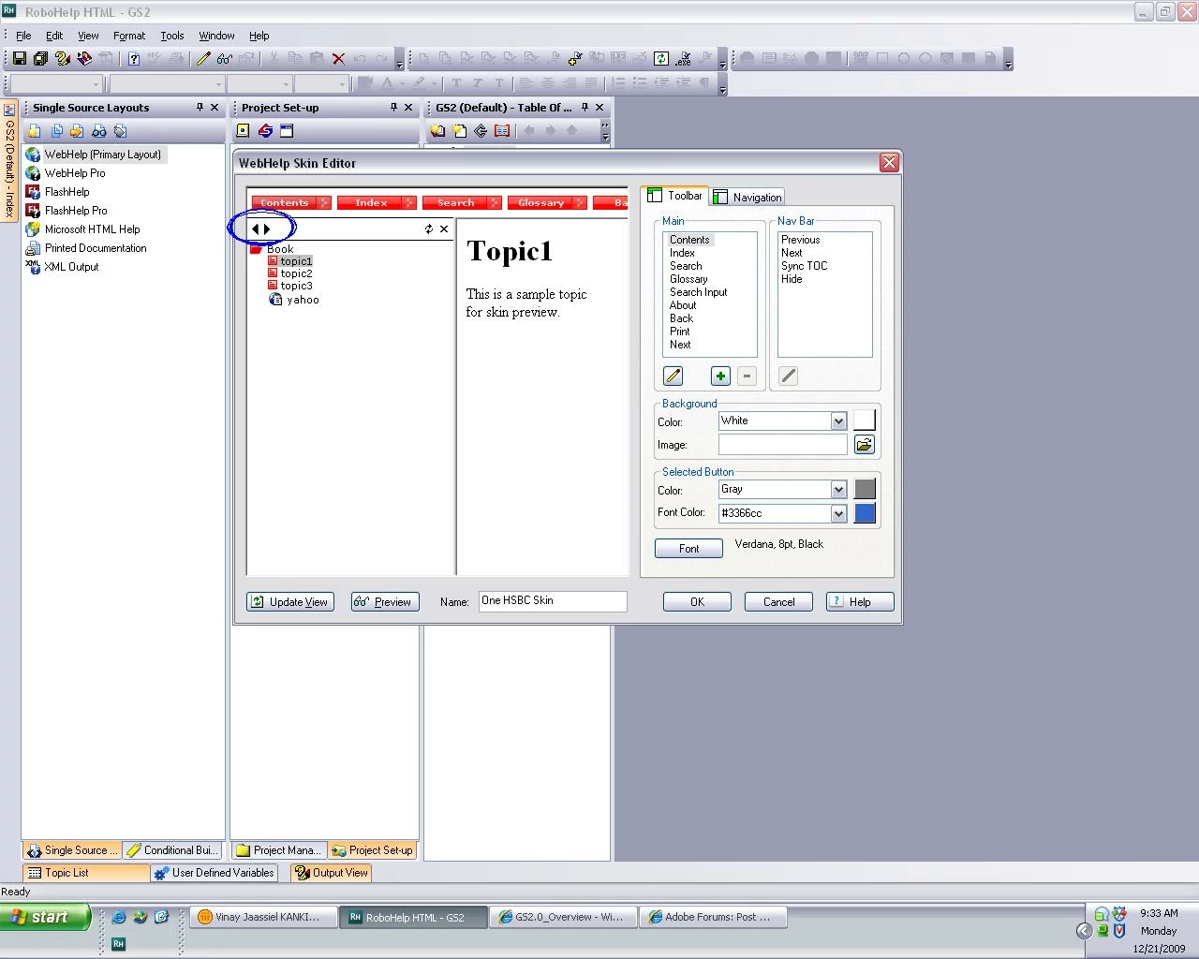
Task: Click the green refresh arrows toolbar icon
Action: [661, 58]
